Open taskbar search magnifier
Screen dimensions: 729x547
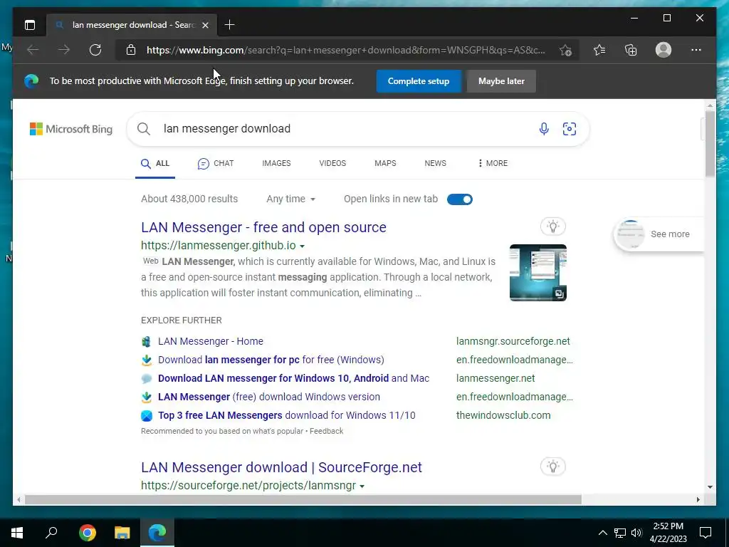[51, 533]
